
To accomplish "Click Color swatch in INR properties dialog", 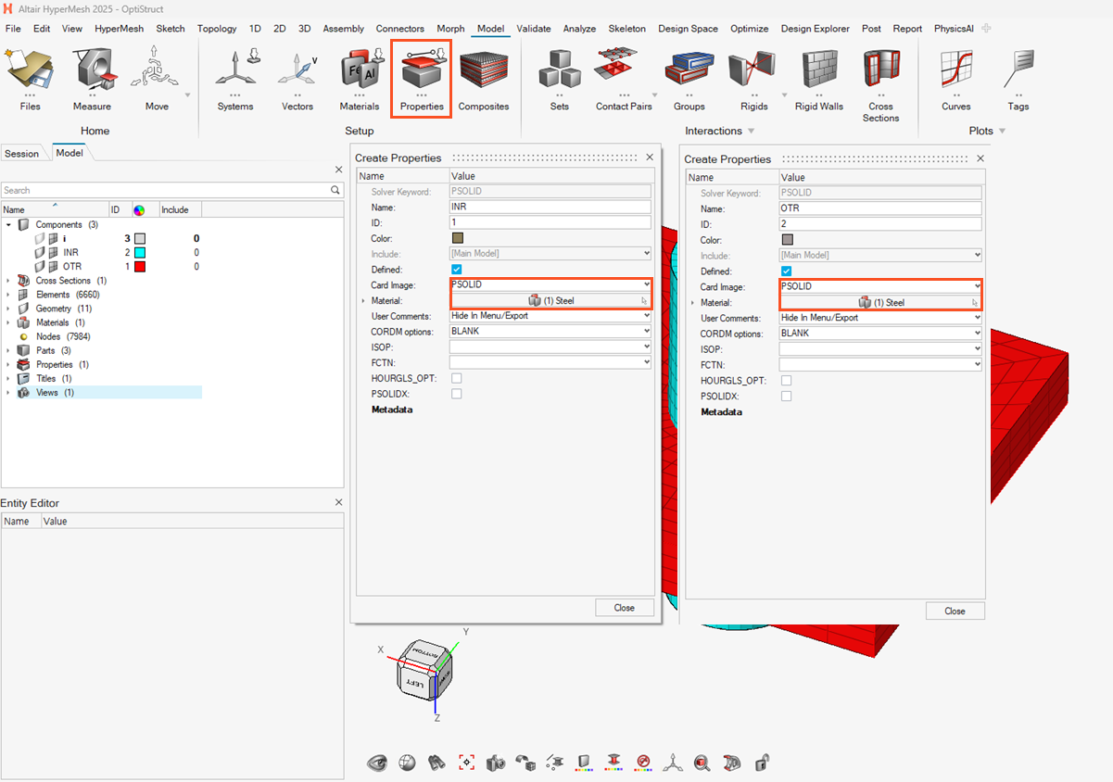I will point(457,238).
